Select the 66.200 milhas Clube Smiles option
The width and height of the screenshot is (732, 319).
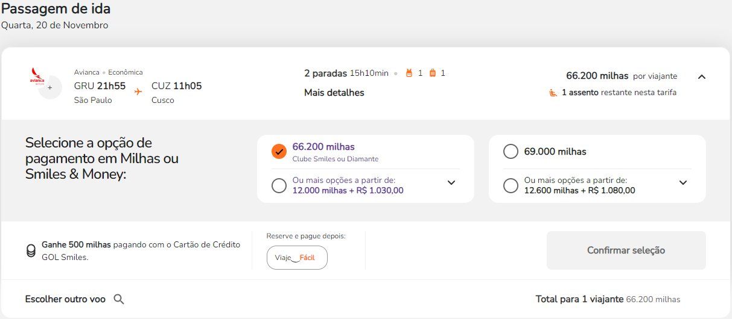279,152
